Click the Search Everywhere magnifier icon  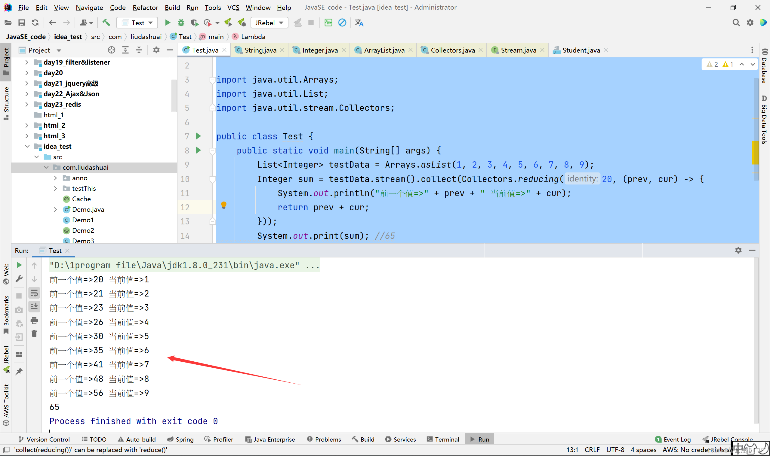pos(736,23)
